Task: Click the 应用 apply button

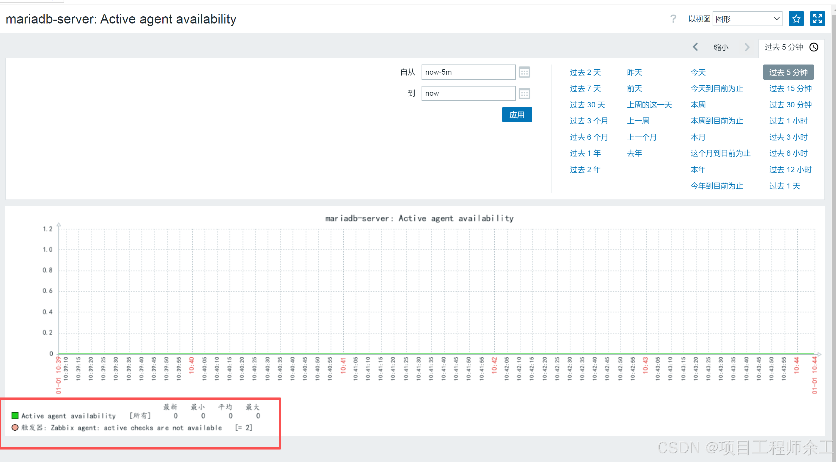Action: click(x=517, y=115)
